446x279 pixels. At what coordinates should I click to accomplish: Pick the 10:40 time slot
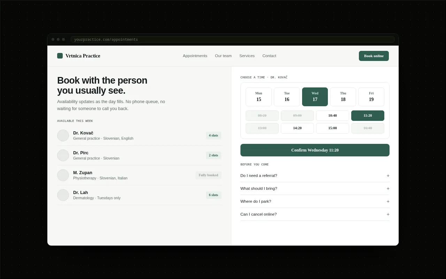(332, 116)
